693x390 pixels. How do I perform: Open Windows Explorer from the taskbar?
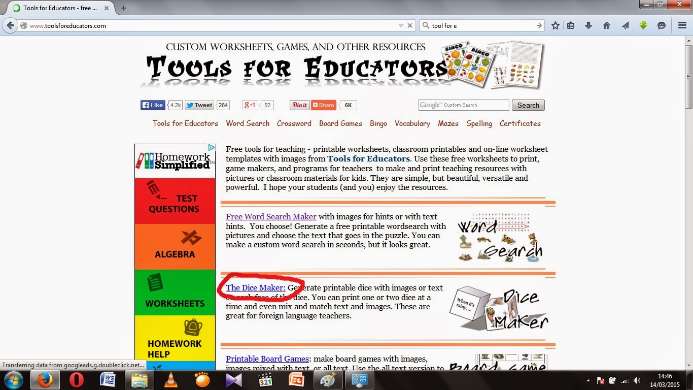point(139,380)
